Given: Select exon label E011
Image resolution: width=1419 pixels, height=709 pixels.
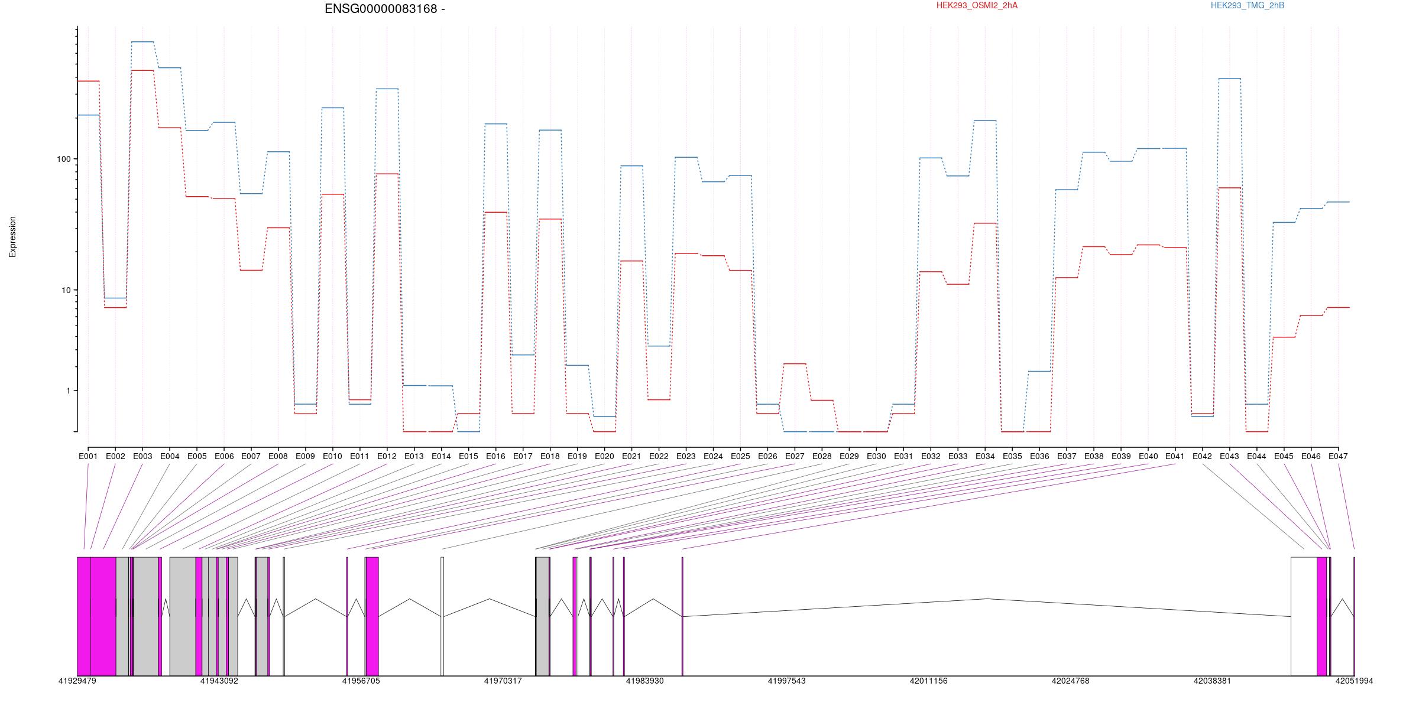Looking at the screenshot, I should 359,456.
